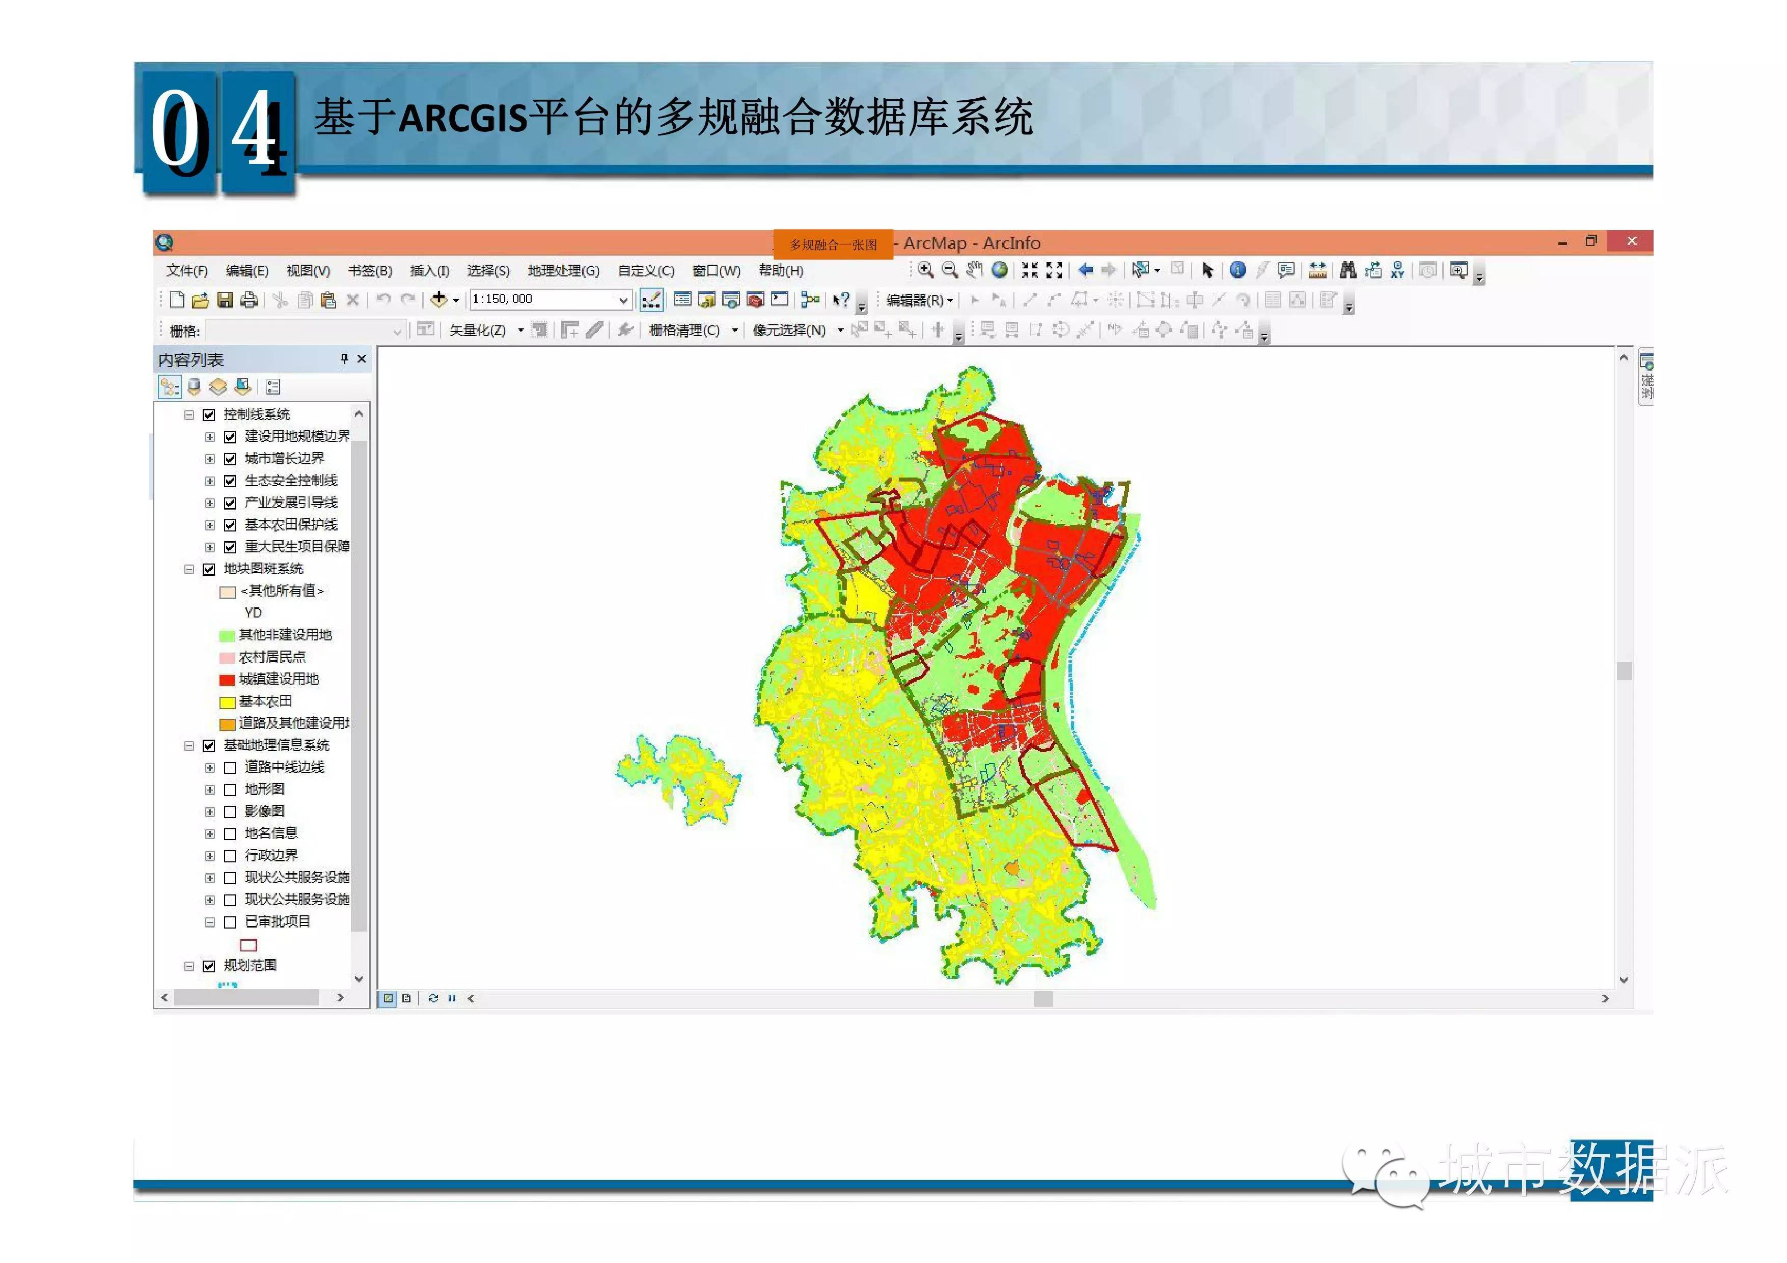The width and height of the screenshot is (1787, 1263).
Task: Zoom to Full Extent globe icon
Action: (999, 270)
